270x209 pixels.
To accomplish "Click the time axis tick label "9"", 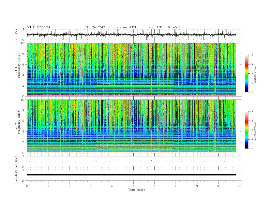I will [218, 186].
